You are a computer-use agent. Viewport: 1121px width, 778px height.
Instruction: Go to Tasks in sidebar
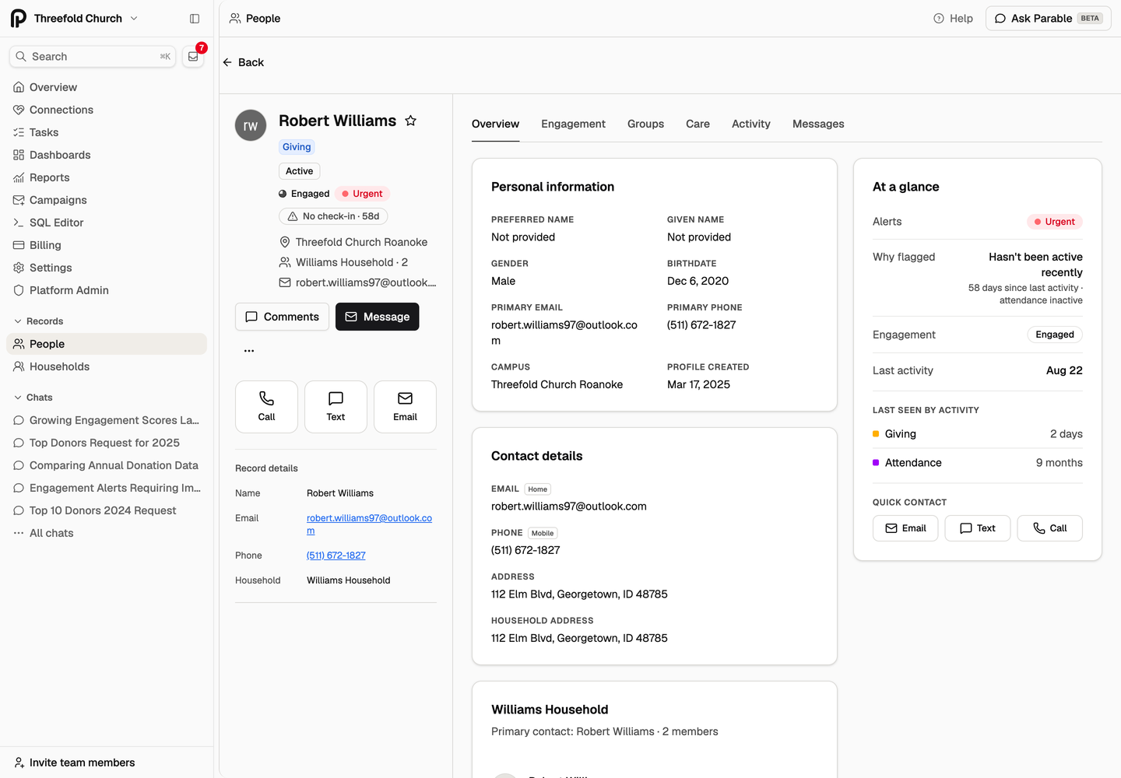107,132
